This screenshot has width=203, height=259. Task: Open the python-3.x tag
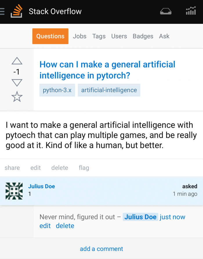tap(57, 90)
